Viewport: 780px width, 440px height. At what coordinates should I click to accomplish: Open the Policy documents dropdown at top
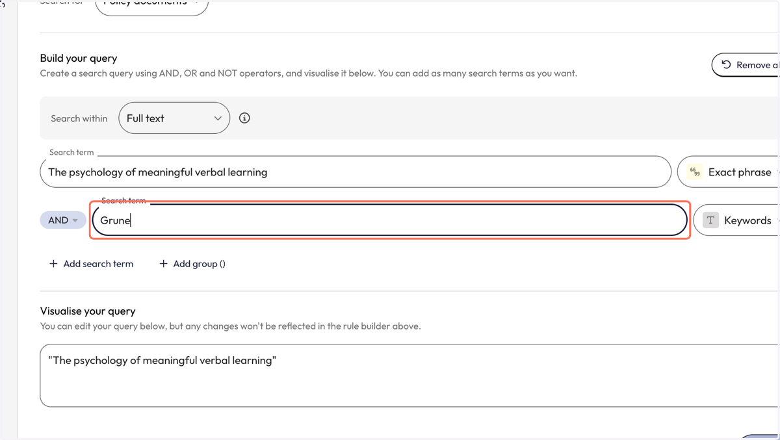(x=151, y=5)
